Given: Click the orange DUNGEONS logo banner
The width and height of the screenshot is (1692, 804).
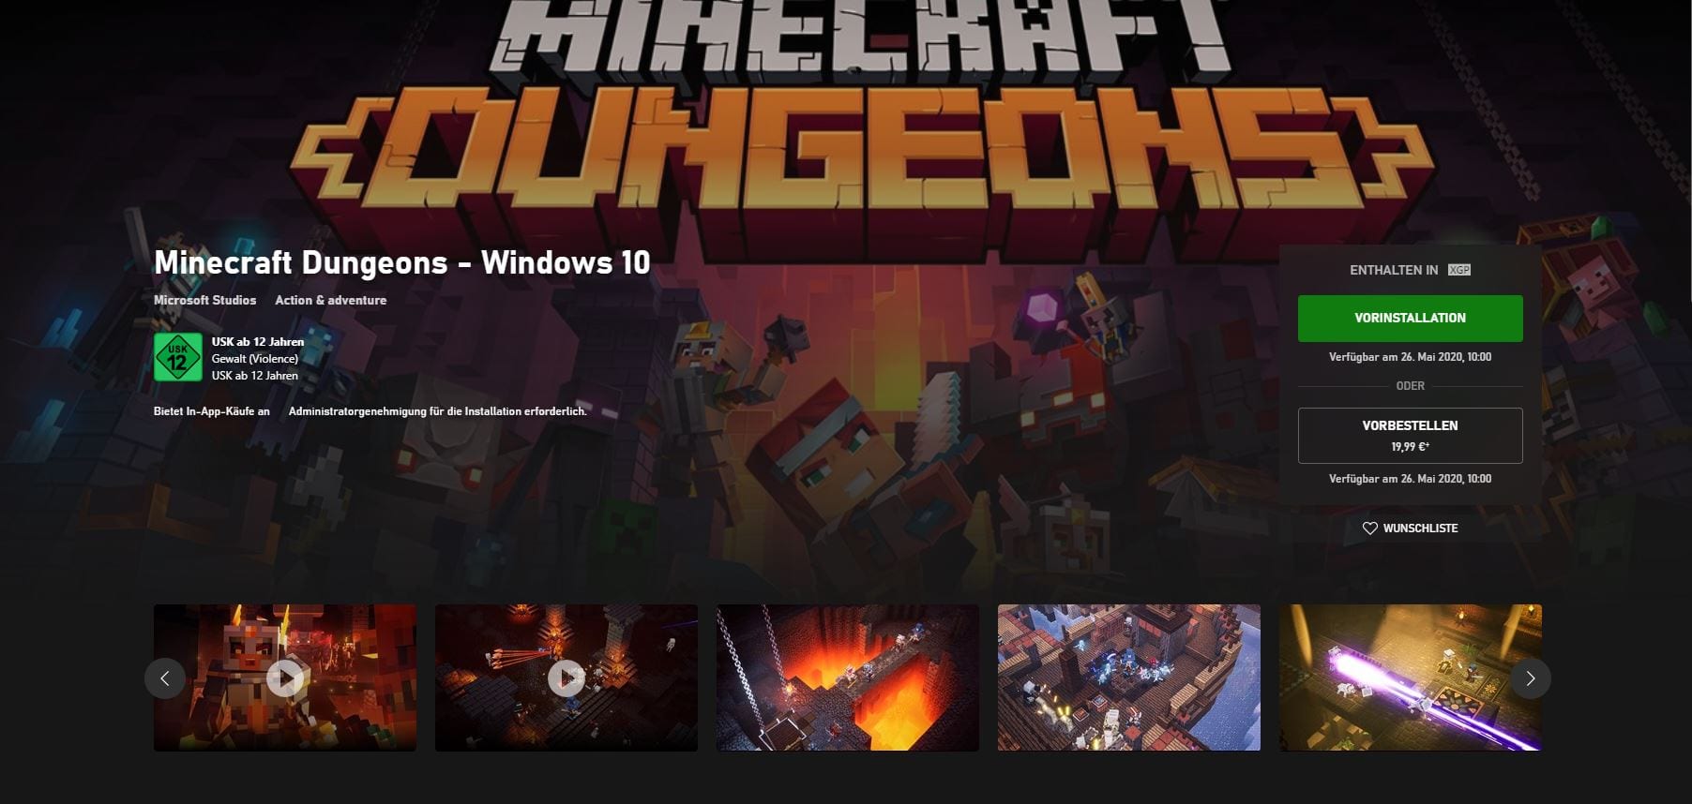Looking at the screenshot, I should click(x=863, y=150).
